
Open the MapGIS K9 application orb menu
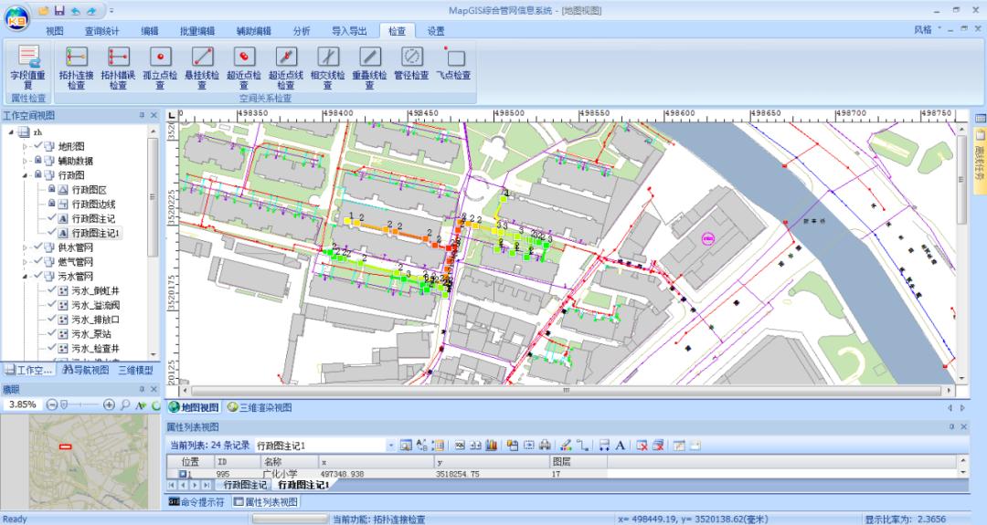coord(17,19)
